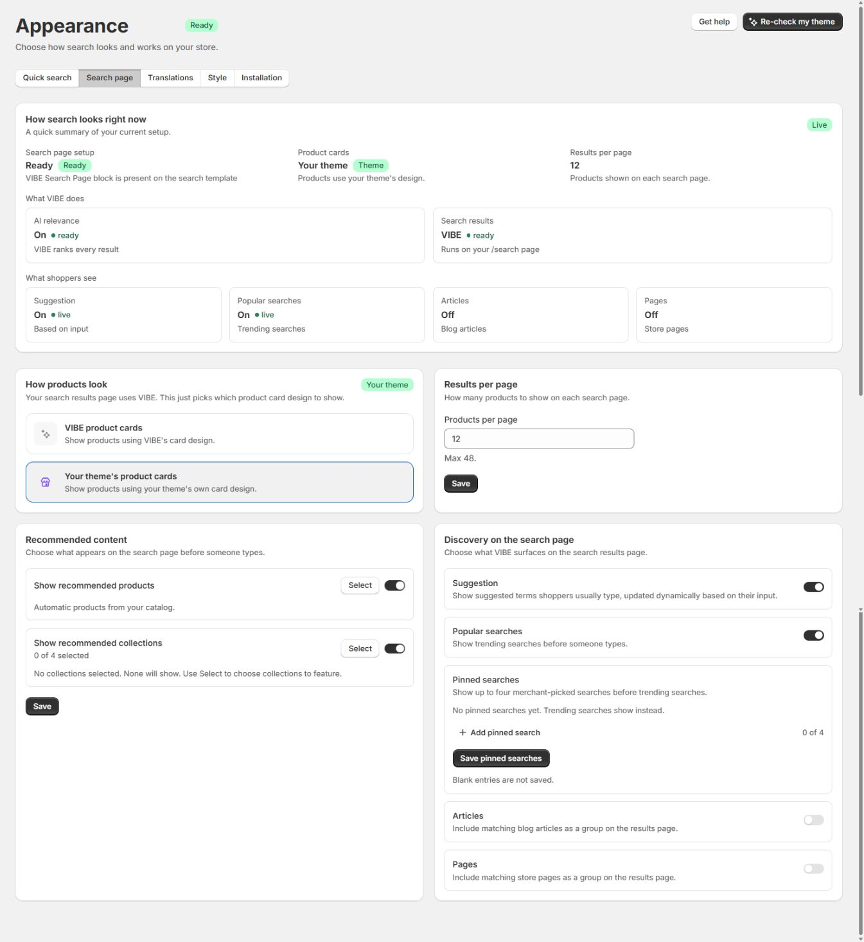The width and height of the screenshot is (864, 942).
Task: Click the Search results VIBE status card
Action: (x=632, y=235)
